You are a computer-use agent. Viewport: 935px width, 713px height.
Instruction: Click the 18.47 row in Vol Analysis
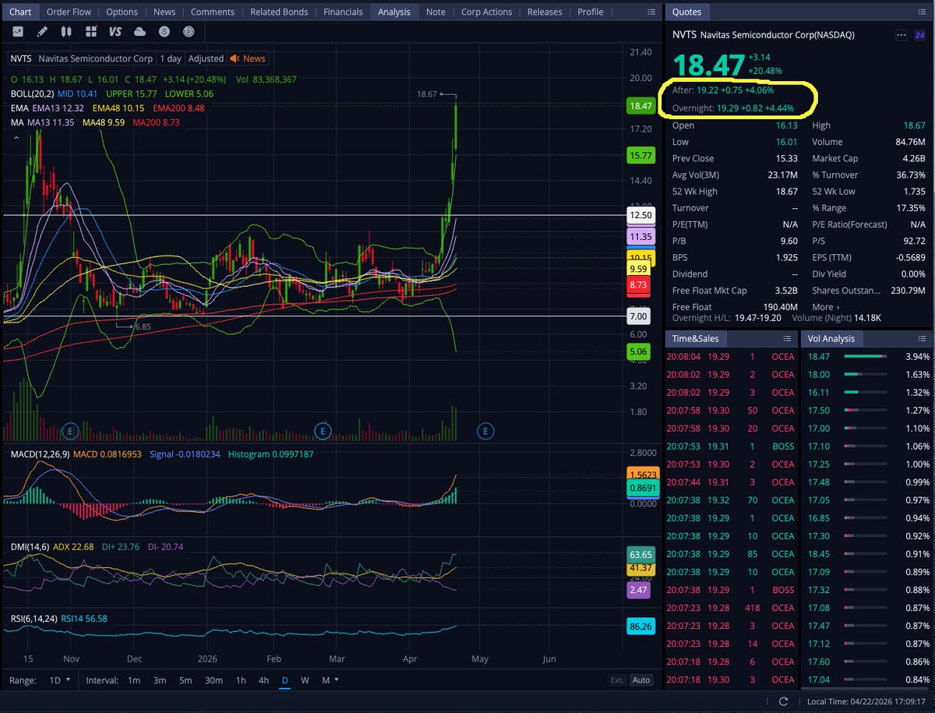pos(867,356)
